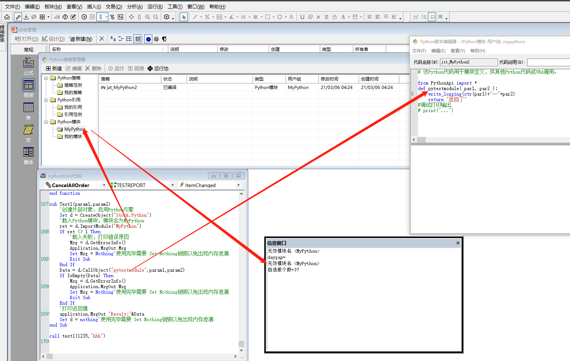Toggle the magnet snap icon
Viewport: 570px width, 361px height.
[302, 17]
